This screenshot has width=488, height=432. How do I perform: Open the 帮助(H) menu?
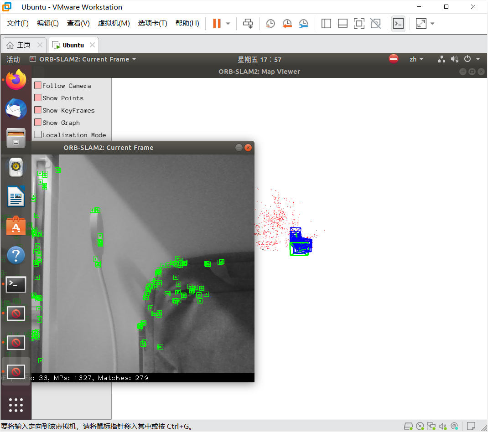coord(187,23)
